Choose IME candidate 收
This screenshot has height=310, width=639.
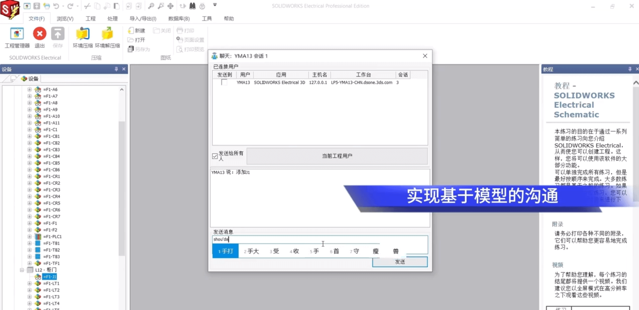tap(294, 251)
